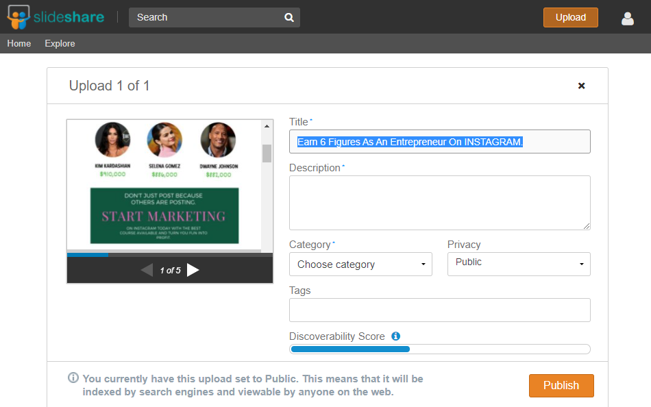Click the SlideShare logo

pyautogui.click(x=56, y=17)
